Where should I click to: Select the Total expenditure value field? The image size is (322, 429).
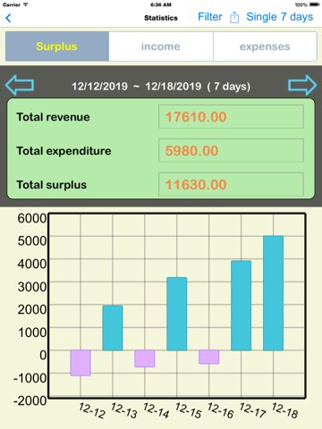(x=231, y=150)
